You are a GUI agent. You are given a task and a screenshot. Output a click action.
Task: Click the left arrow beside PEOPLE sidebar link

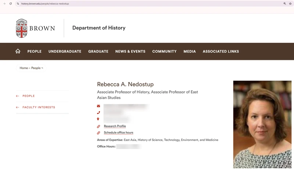point(17,96)
